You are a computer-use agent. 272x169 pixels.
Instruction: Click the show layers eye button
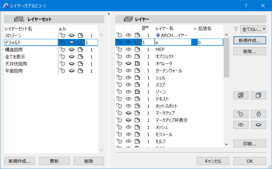click(241, 125)
